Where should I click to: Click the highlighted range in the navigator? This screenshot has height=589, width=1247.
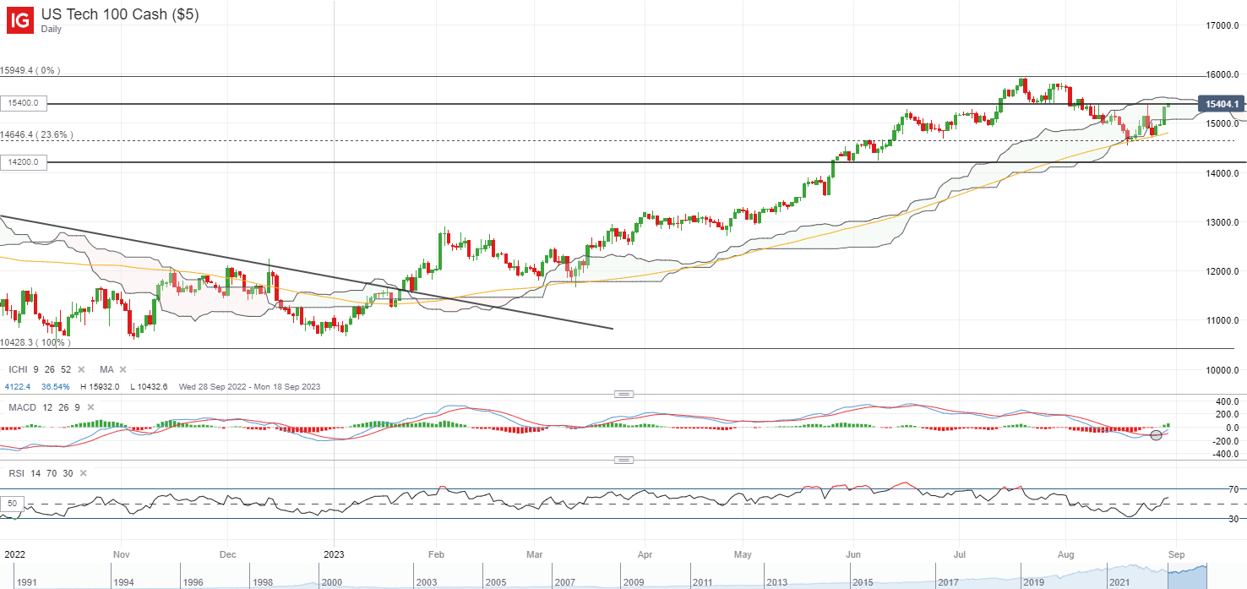pyautogui.click(x=1187, y=575)
